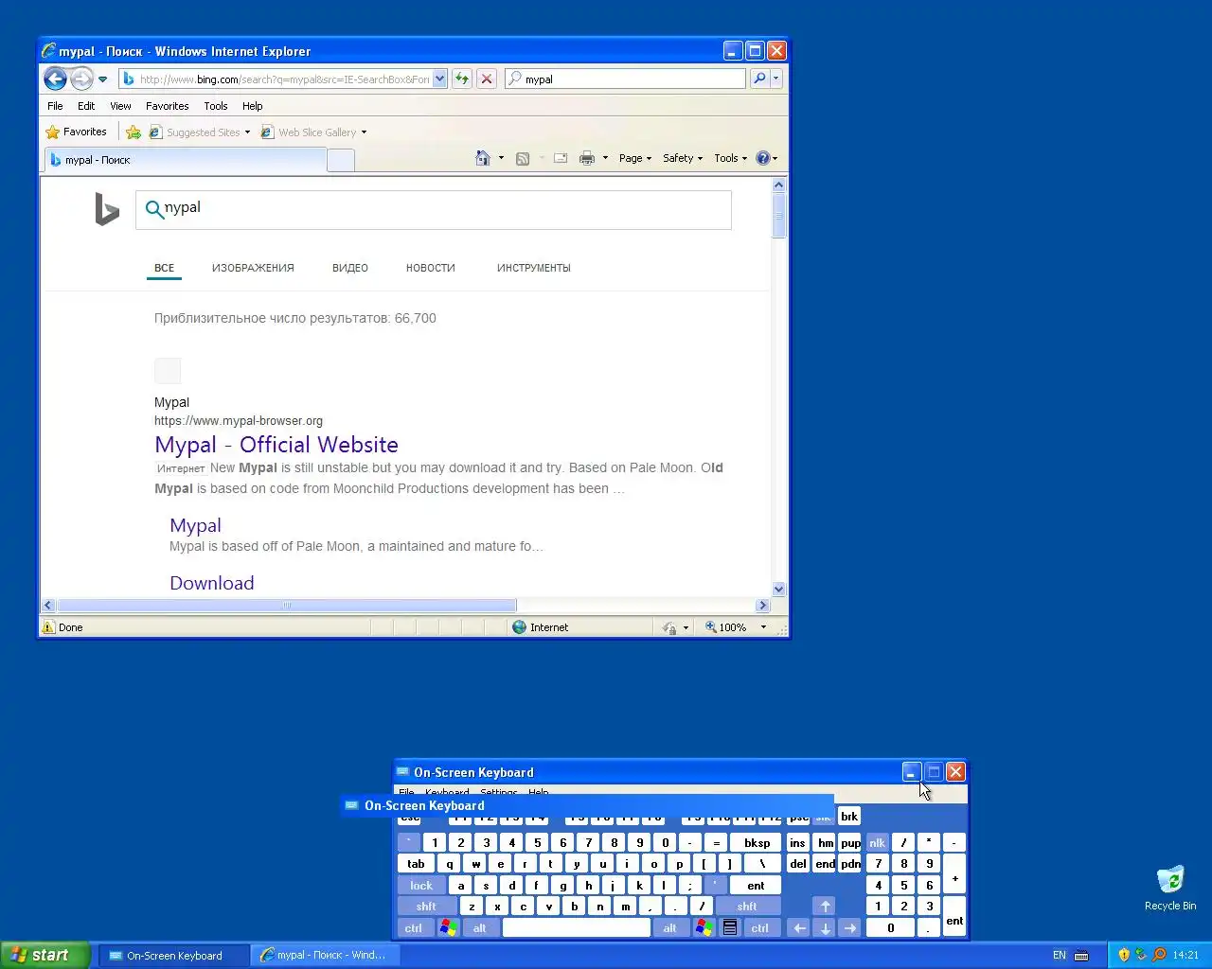Click the НОВОСТИ link

point(431,268)
